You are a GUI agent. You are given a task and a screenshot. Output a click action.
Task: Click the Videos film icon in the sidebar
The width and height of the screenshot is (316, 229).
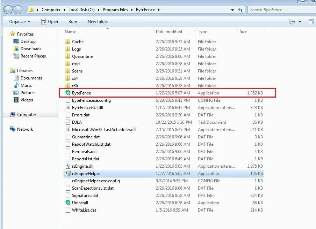tap(16, 100)
